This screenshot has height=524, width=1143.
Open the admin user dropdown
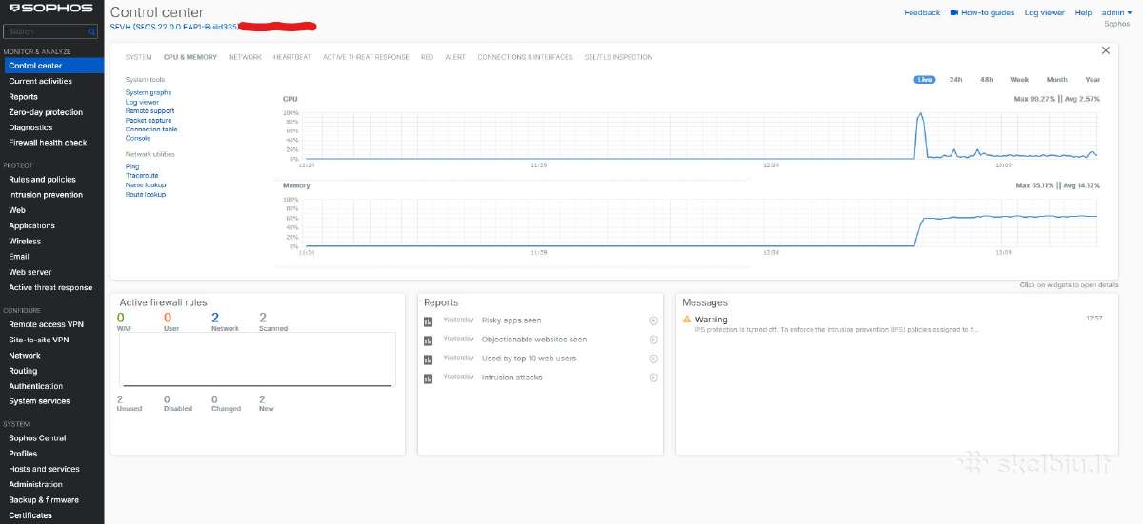[1115, 12]
